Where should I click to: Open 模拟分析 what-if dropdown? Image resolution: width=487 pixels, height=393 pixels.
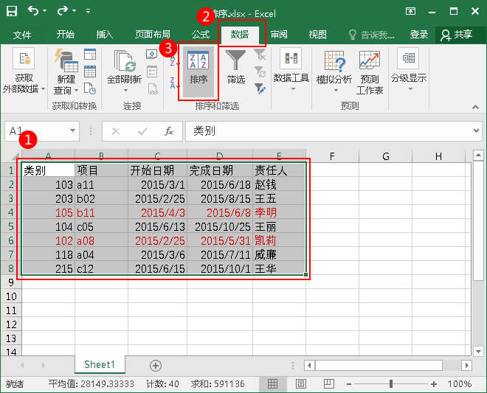pos(334,72)
